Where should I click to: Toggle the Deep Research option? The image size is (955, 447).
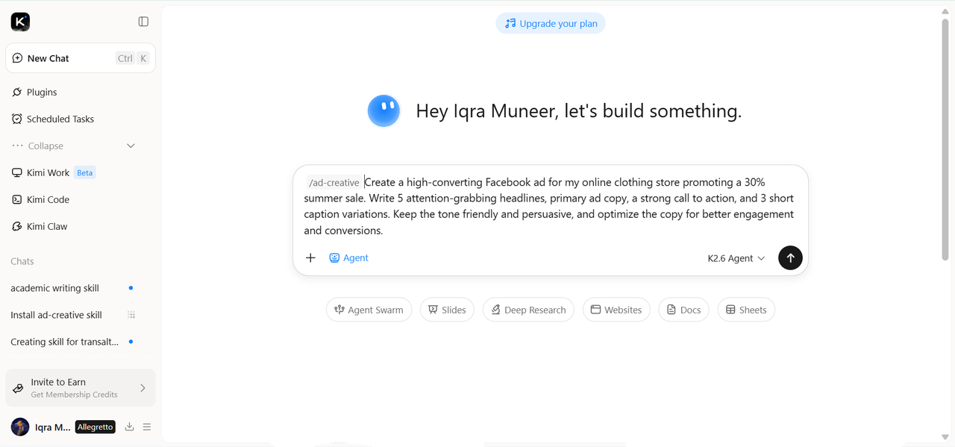coord(528,310)
